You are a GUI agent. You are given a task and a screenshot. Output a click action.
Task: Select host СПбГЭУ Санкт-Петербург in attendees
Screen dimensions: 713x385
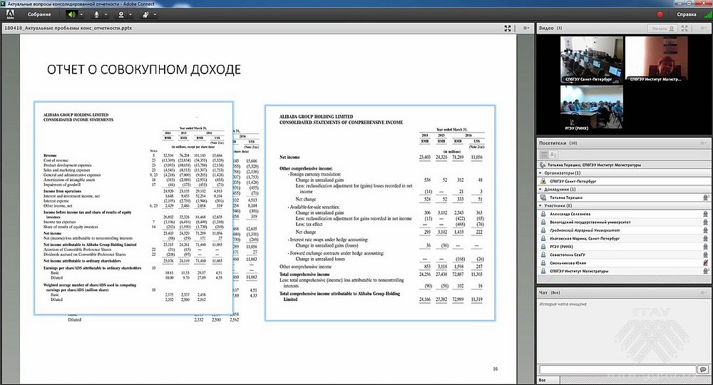click(624, 181)
